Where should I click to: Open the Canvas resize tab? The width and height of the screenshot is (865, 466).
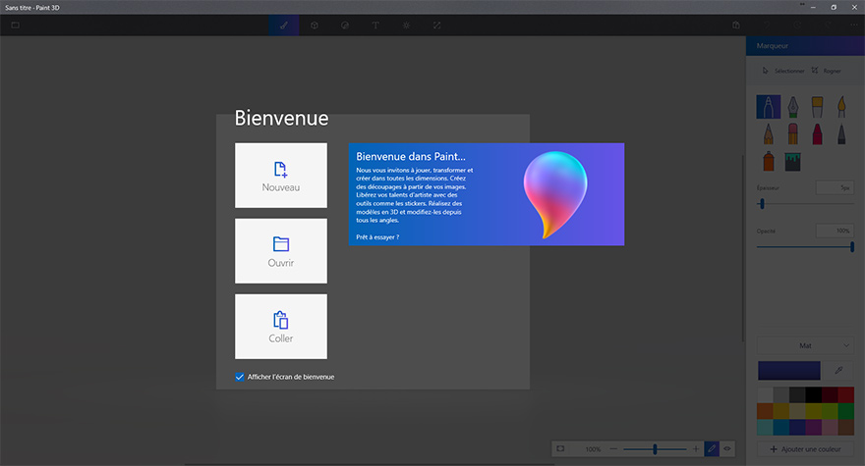436,26
